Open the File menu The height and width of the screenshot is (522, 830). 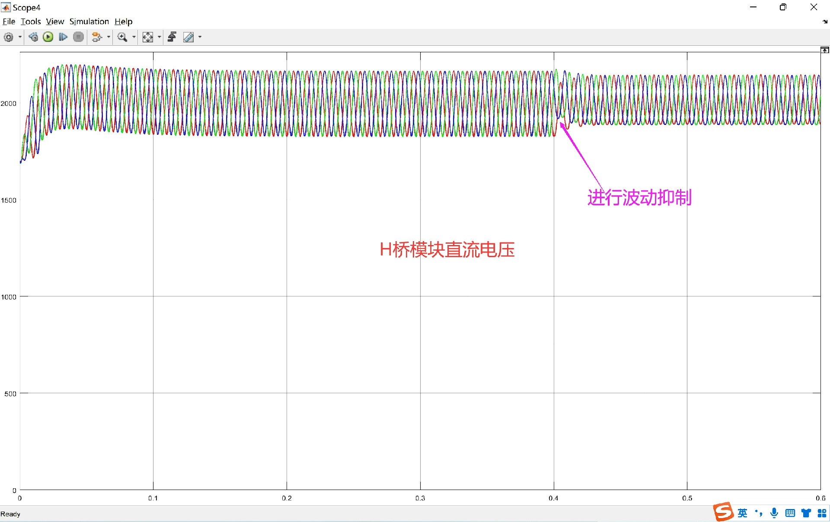point(9,22)
